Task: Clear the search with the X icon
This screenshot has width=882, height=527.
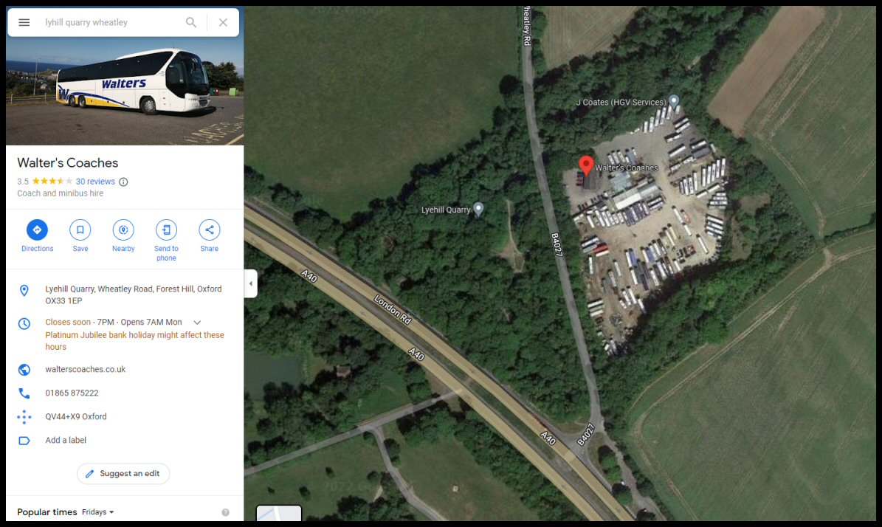Action: tap(224, 22)
